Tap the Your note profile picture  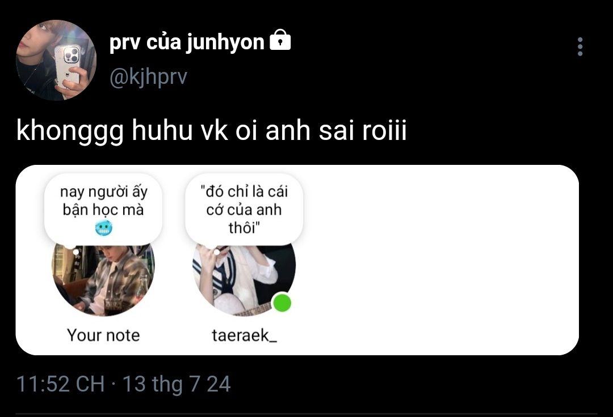pyautogui.click(x=103, y=280)
